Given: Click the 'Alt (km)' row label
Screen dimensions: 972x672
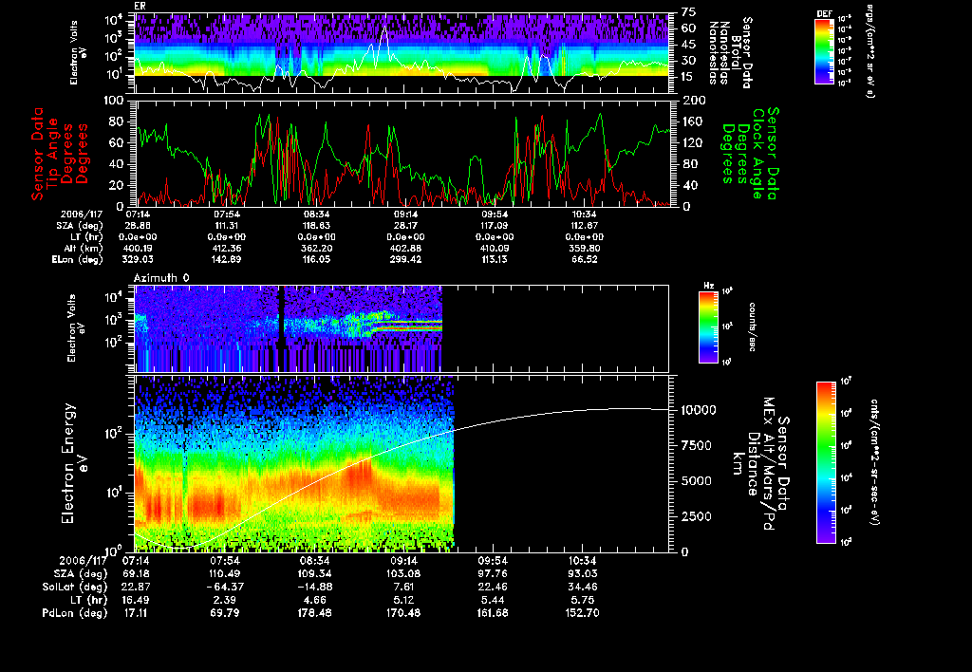Looking at the screenshot, I should (84, 248).
